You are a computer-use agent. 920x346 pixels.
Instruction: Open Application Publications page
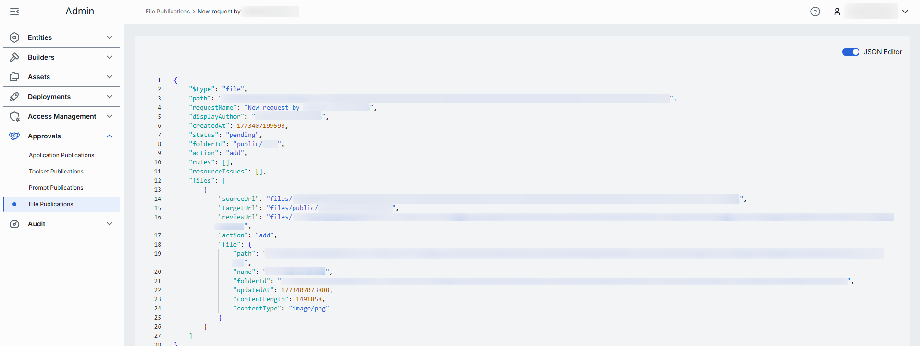coord(61,155)
